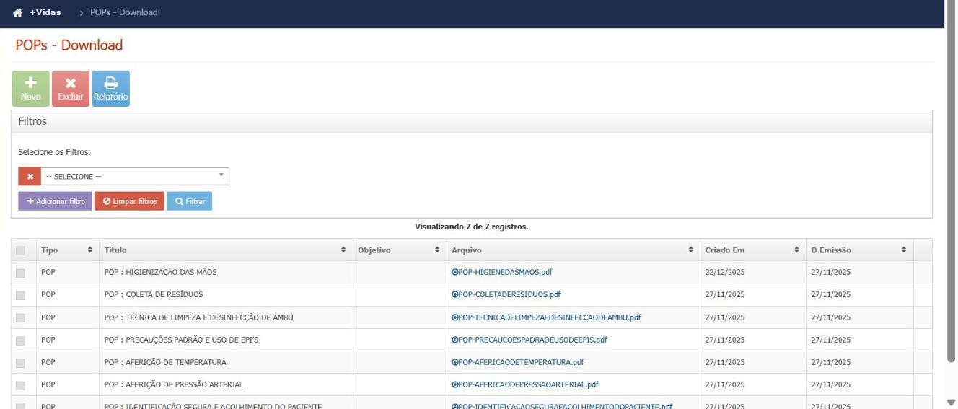The height and width of the screenshot is (409, 958).
Task: Click the Adicionar filtro button
Action: click(x=55, y=201)
